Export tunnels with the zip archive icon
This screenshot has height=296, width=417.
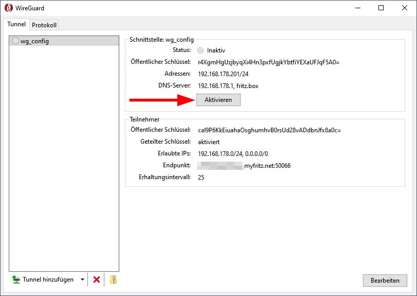(x=113, y=280)
